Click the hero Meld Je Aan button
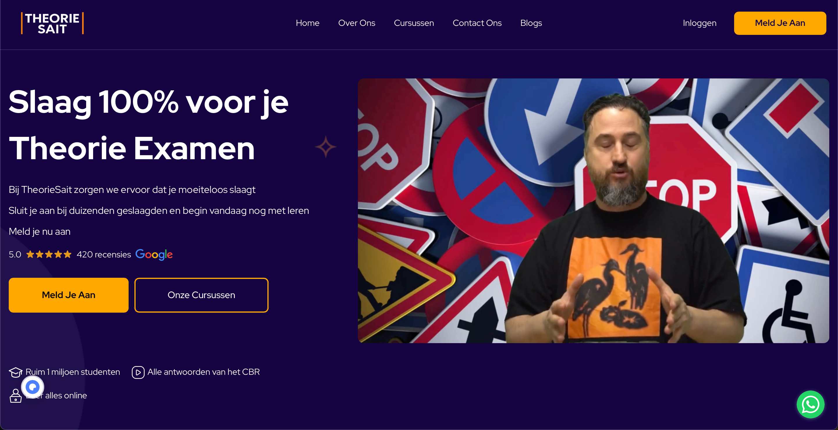 click(69, 295)
